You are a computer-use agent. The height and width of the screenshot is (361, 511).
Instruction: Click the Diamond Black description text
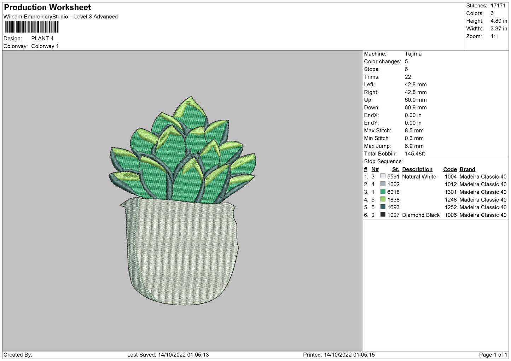coord(421,215)
